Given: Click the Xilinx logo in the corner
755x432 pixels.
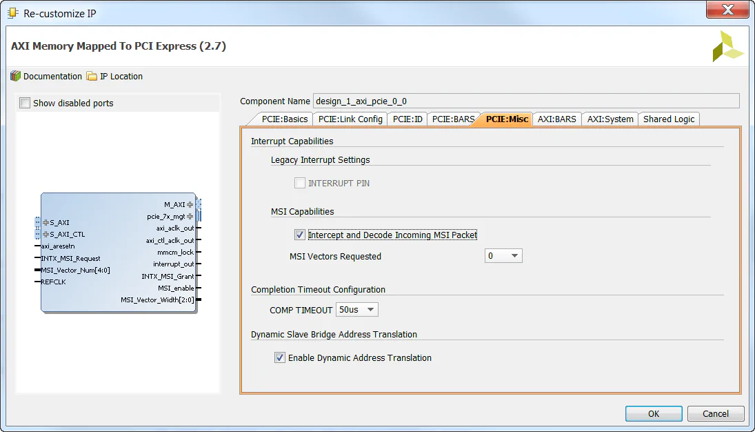Looking at the screenshot, I should click(728, 46).
